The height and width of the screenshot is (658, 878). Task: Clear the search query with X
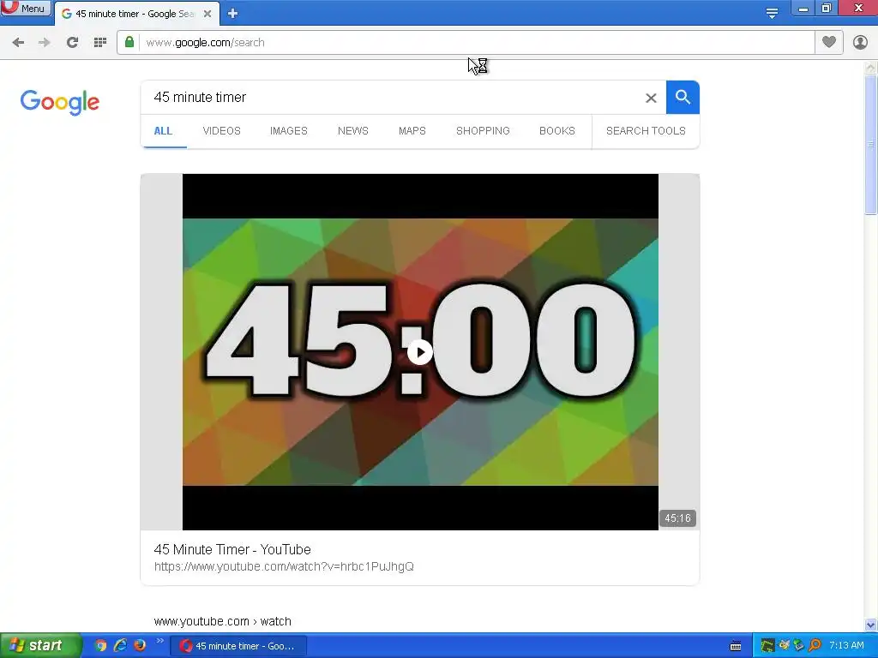click(651, 98)
